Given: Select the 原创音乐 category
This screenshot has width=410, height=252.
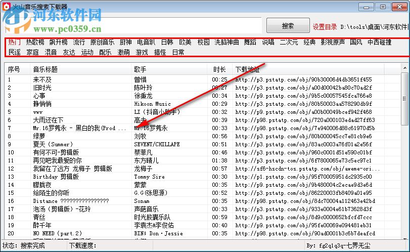Looking at the screenshot, I should pos(102,42).
